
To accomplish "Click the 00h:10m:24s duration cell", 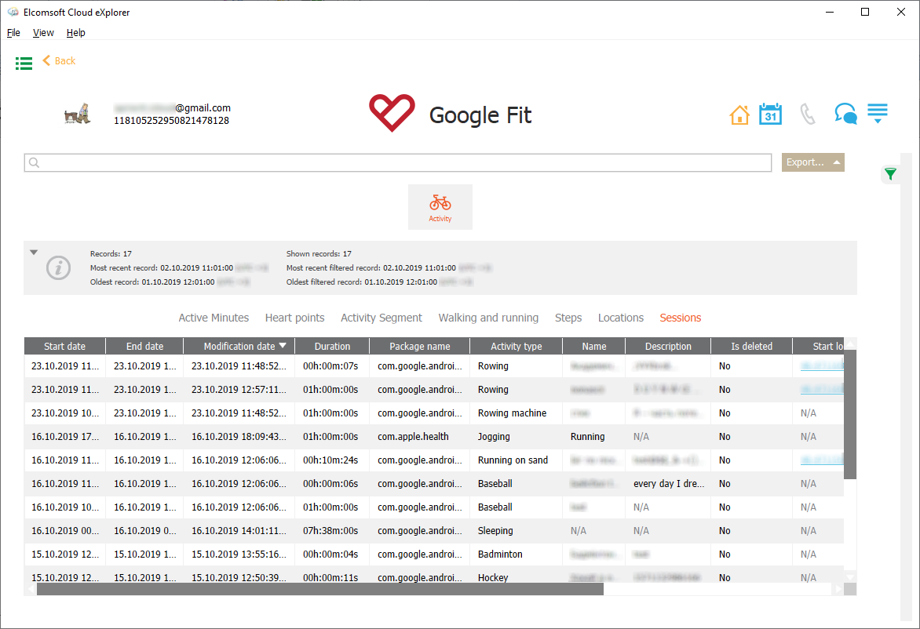I will [x=332, y=460].
